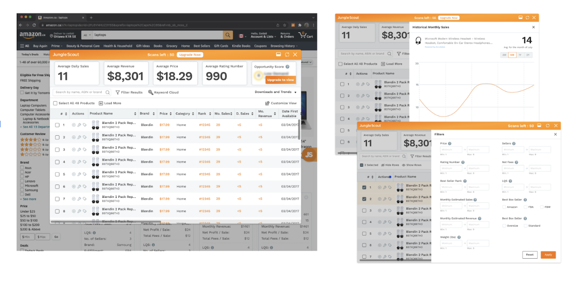Tick the FBA checkbox in Filters
Image resolution: width=571 pixels, height=288 pixels.
pyautogui.click(x=526, y=207)
